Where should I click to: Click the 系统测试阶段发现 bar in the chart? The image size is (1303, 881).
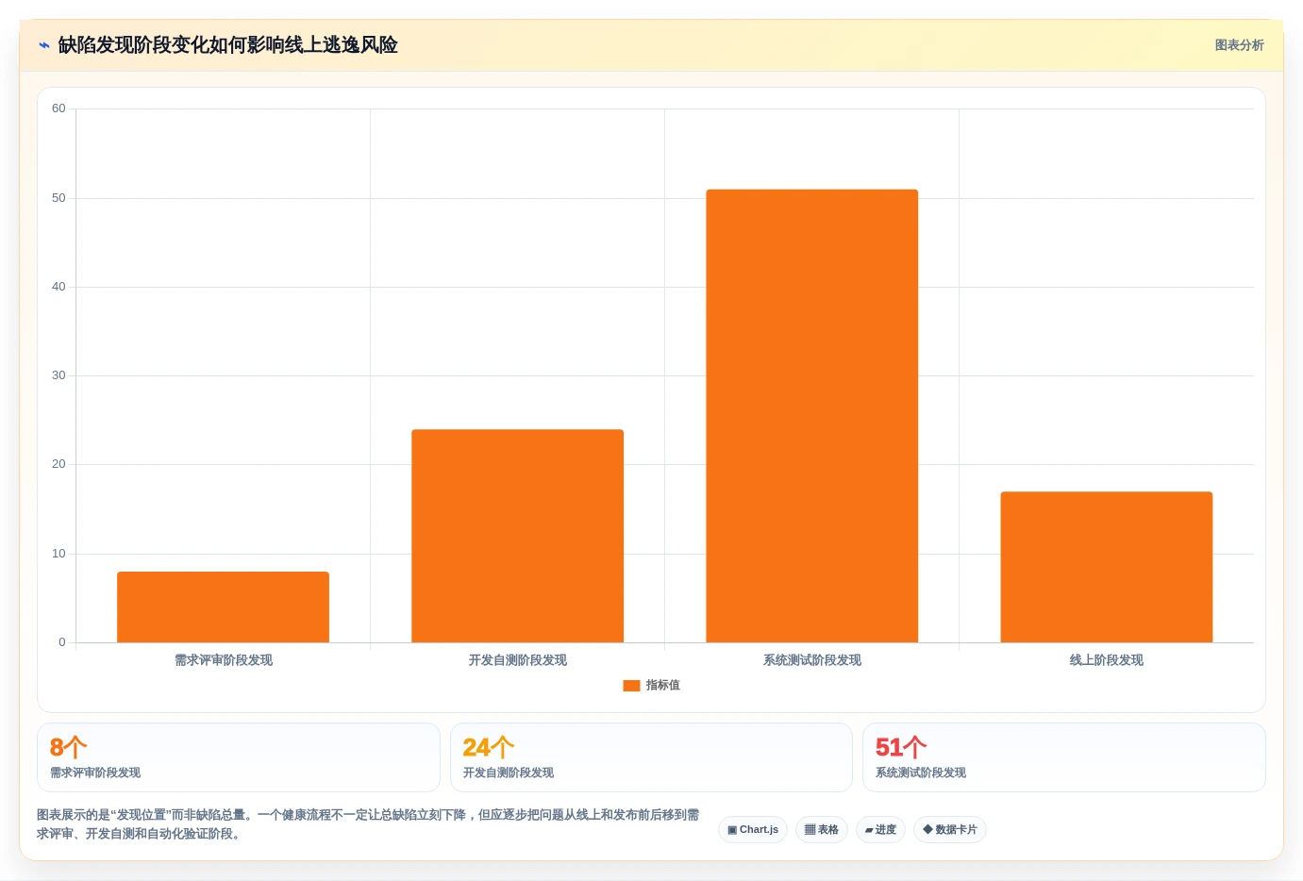click(811, 416)
